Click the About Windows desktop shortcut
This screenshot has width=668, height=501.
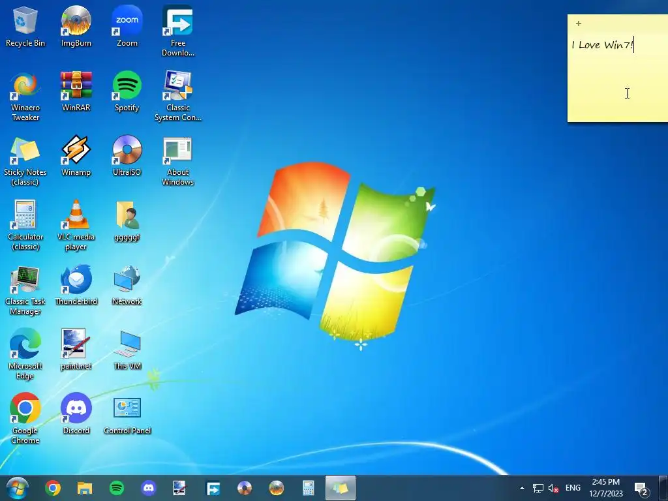(177, 161)
